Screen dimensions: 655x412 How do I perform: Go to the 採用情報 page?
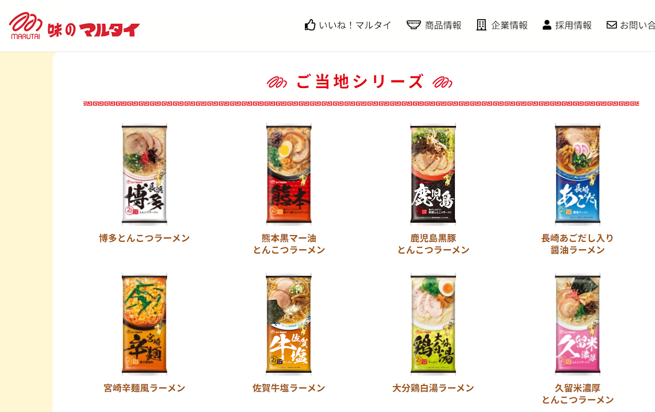tap(573, 25)
